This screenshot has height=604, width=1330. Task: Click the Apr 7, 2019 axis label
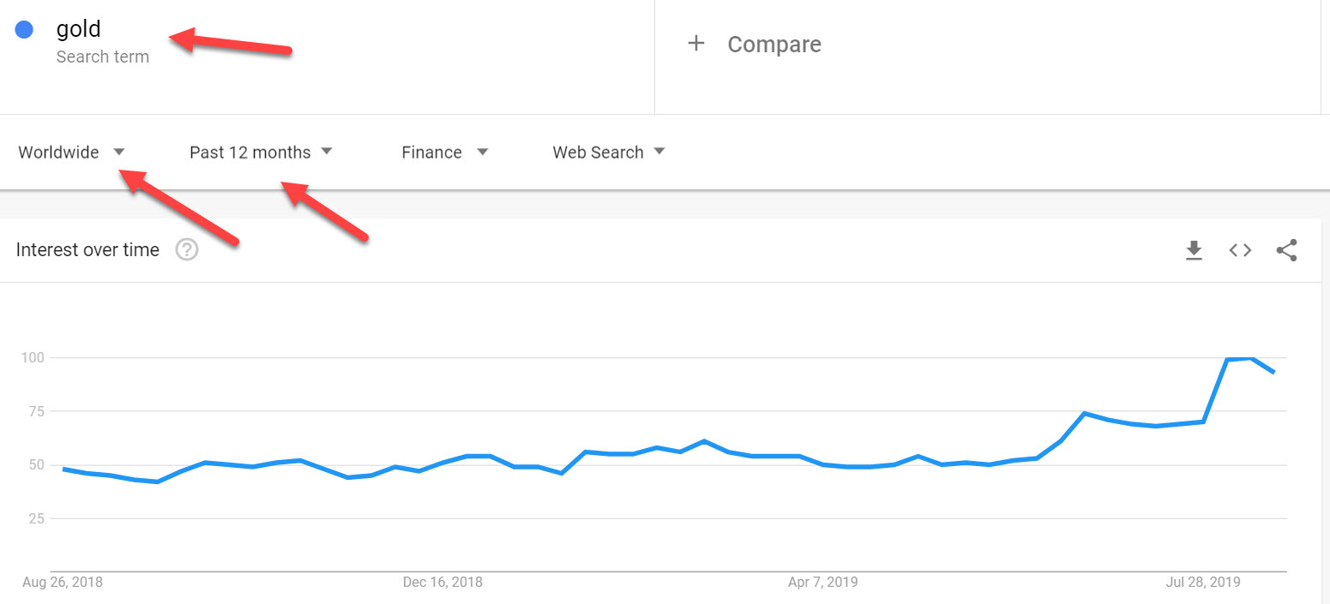click(x=822, y=583)
